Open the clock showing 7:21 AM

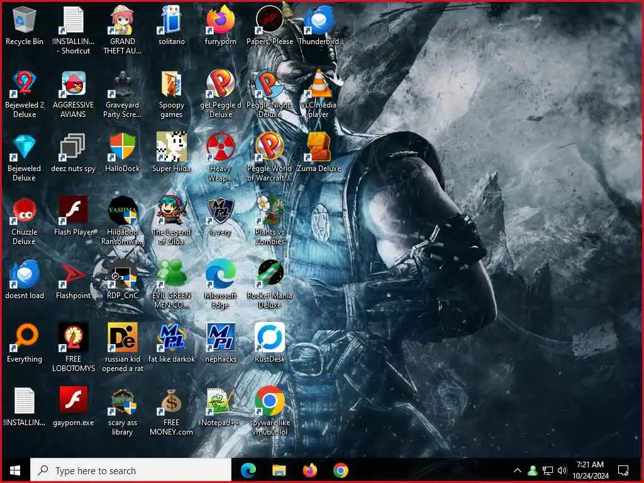(590, 470)
